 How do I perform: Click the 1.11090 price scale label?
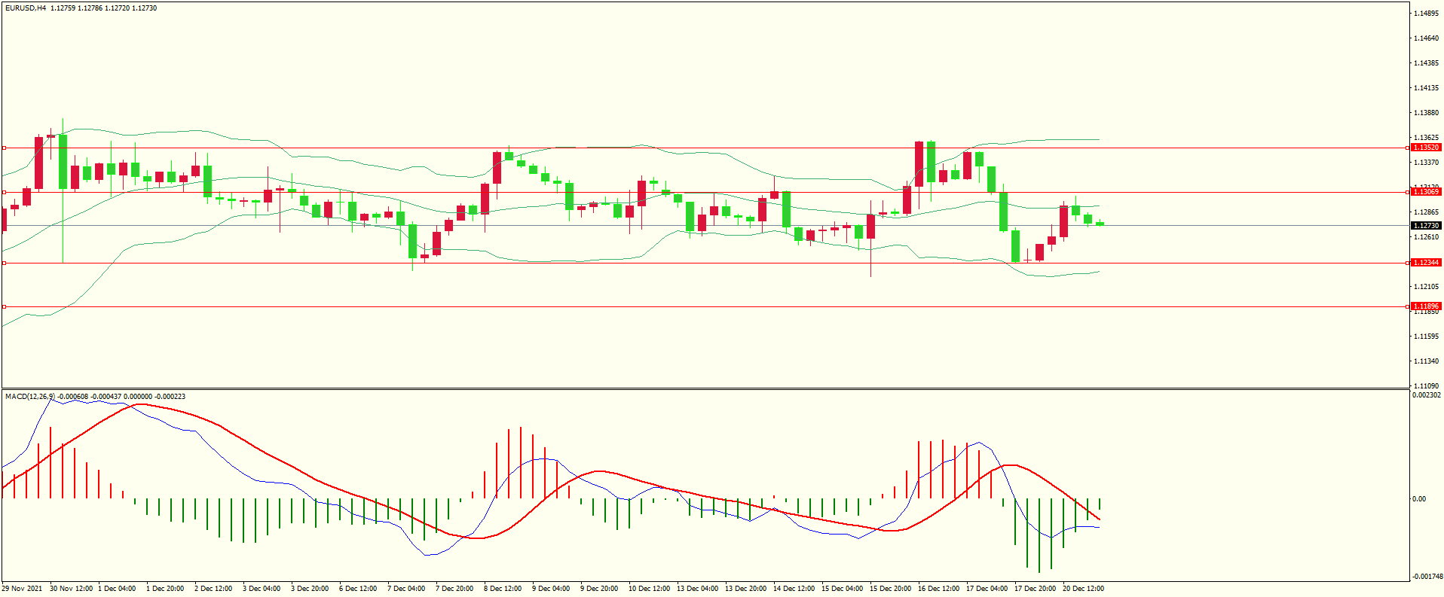tap(1427, 386)
